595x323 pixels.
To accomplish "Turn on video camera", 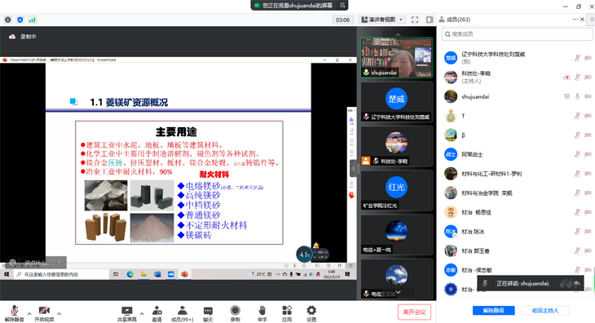I will pos(44,314).
